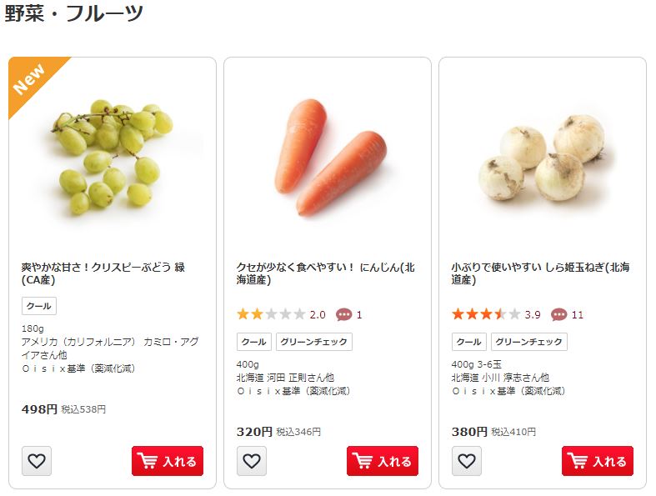This screenshot has width=656, height=496.
Task: Add しら姫玉ねぎ onions to cart
Action: click(598, 461)
